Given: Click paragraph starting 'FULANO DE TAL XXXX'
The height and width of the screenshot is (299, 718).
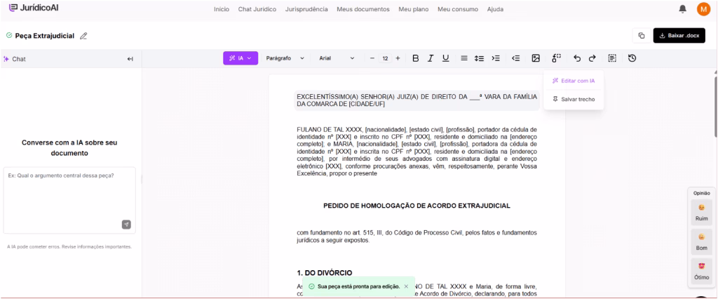Looking at the screenshot, I should tap(416, 152).
